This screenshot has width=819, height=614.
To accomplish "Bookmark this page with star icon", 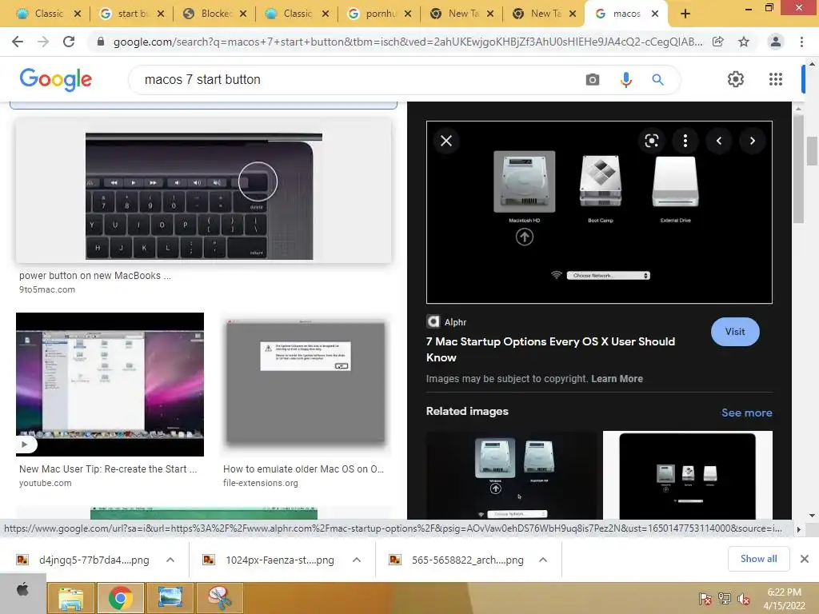I will point(744,42).
